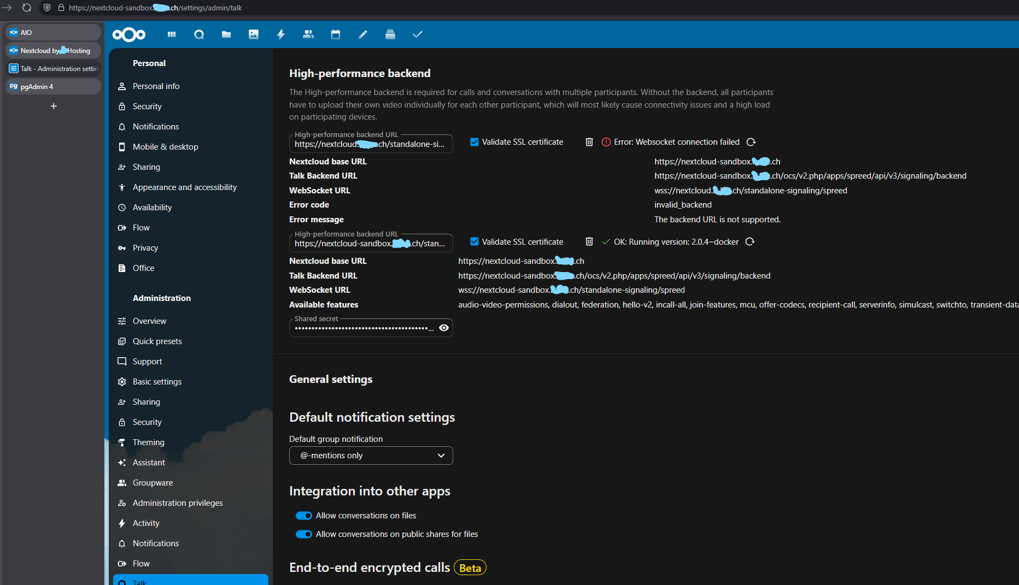Toggle Allow conversations on public shares for files
This screenshot has height=585, width=1019.
304,534
